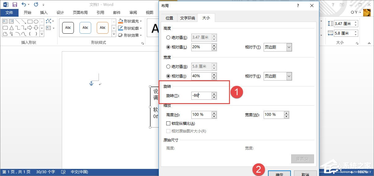The height and width of the screenshot is (176, 374).
Task: Pick the triangle shape from gallery
Action: pos(11,27)
